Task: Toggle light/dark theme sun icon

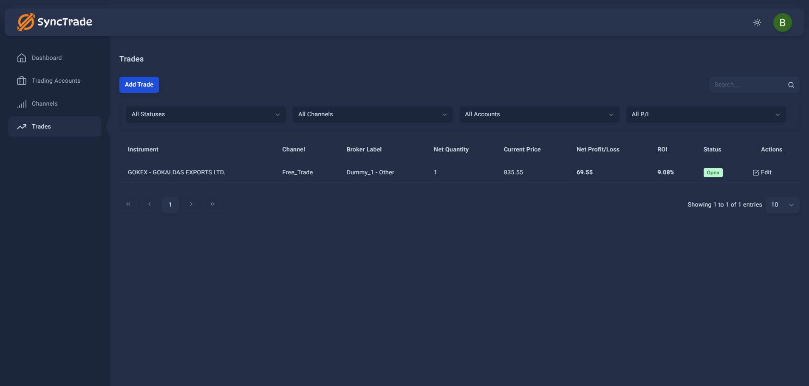Action: 757,22
